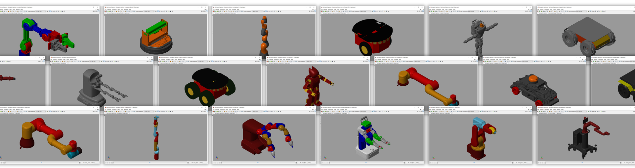Screen dimensions: 635x168
Task: Click Select arrow tool in red humanoid window
Action: point(320,62)
